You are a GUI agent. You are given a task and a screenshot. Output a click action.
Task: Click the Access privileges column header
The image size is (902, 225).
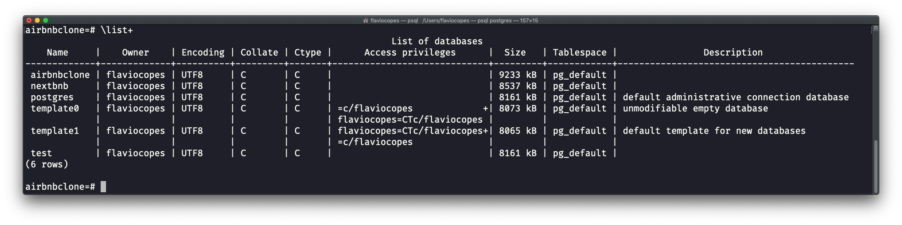tap(410, 53)
